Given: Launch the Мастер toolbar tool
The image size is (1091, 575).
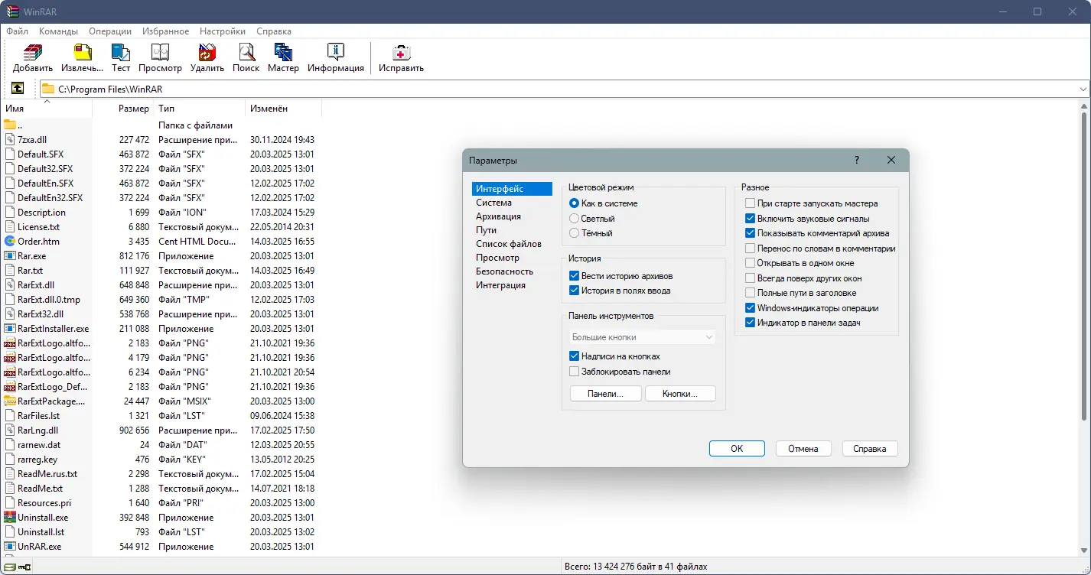Looking at the screenshot, I should click(283, 52).
